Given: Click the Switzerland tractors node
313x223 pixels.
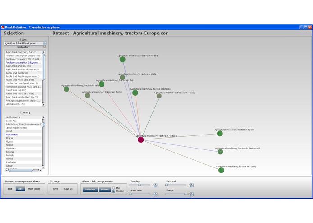Looking at the screenshot, I should [x=220, y=152].
